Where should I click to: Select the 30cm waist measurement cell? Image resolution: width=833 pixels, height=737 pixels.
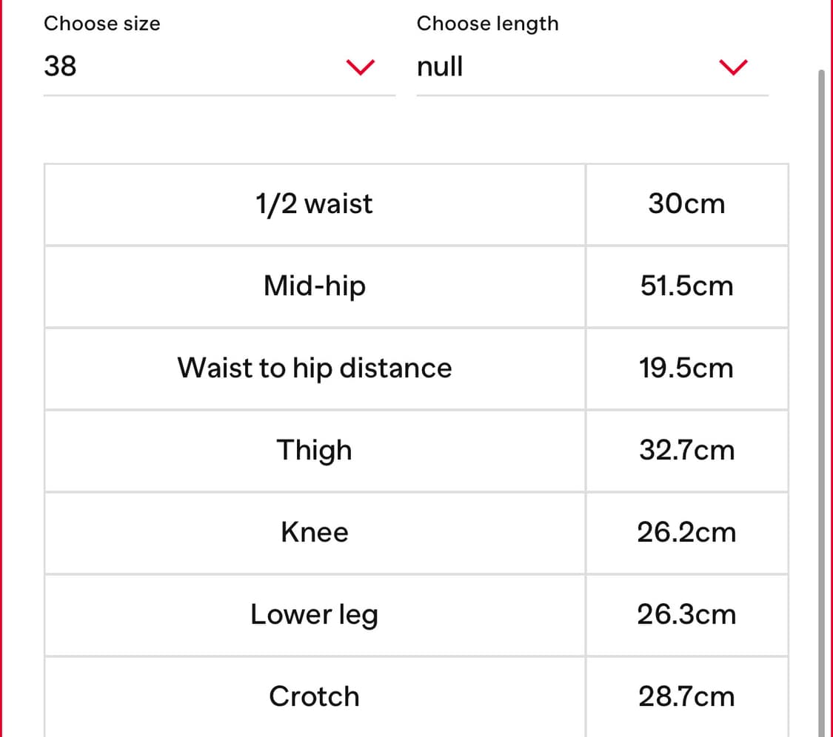tap(687, 204)
